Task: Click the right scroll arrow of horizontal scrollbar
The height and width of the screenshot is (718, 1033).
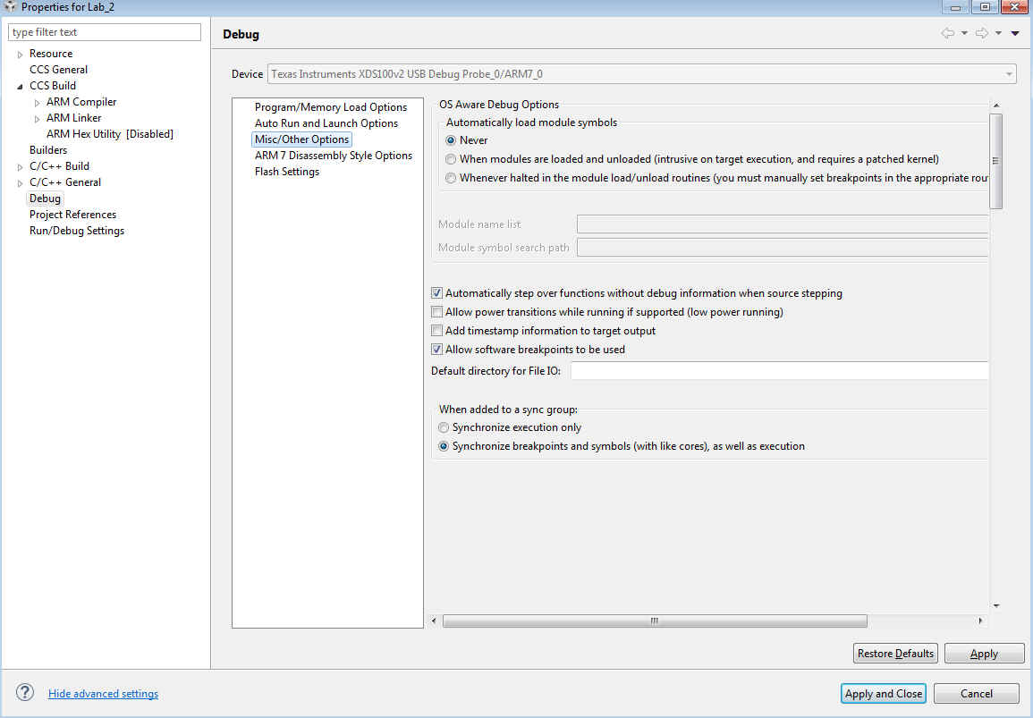Action: 980,621
